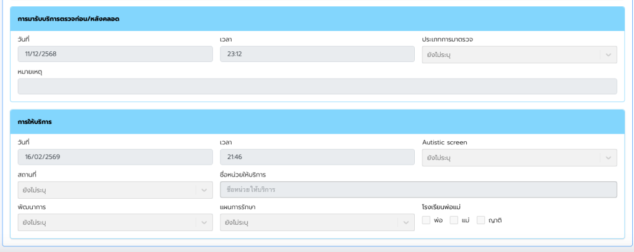Click the chevron arrow of Autistic screen

pyautogui.click(x=608, y=158)
